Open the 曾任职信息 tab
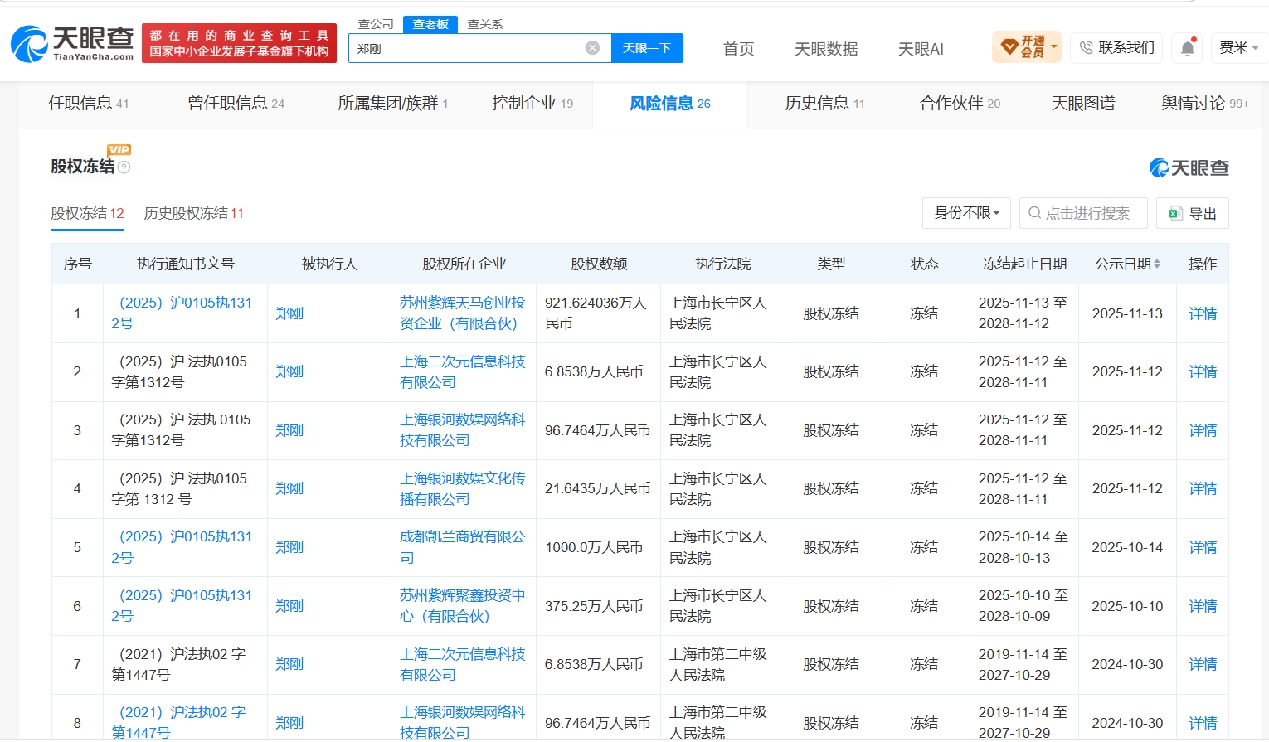Screen dimensions: 1269x742 pyautogui.click(x=236, y=104)
